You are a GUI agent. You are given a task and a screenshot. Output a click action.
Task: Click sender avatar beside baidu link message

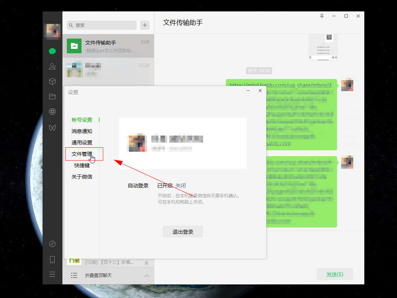pos(347,85)
